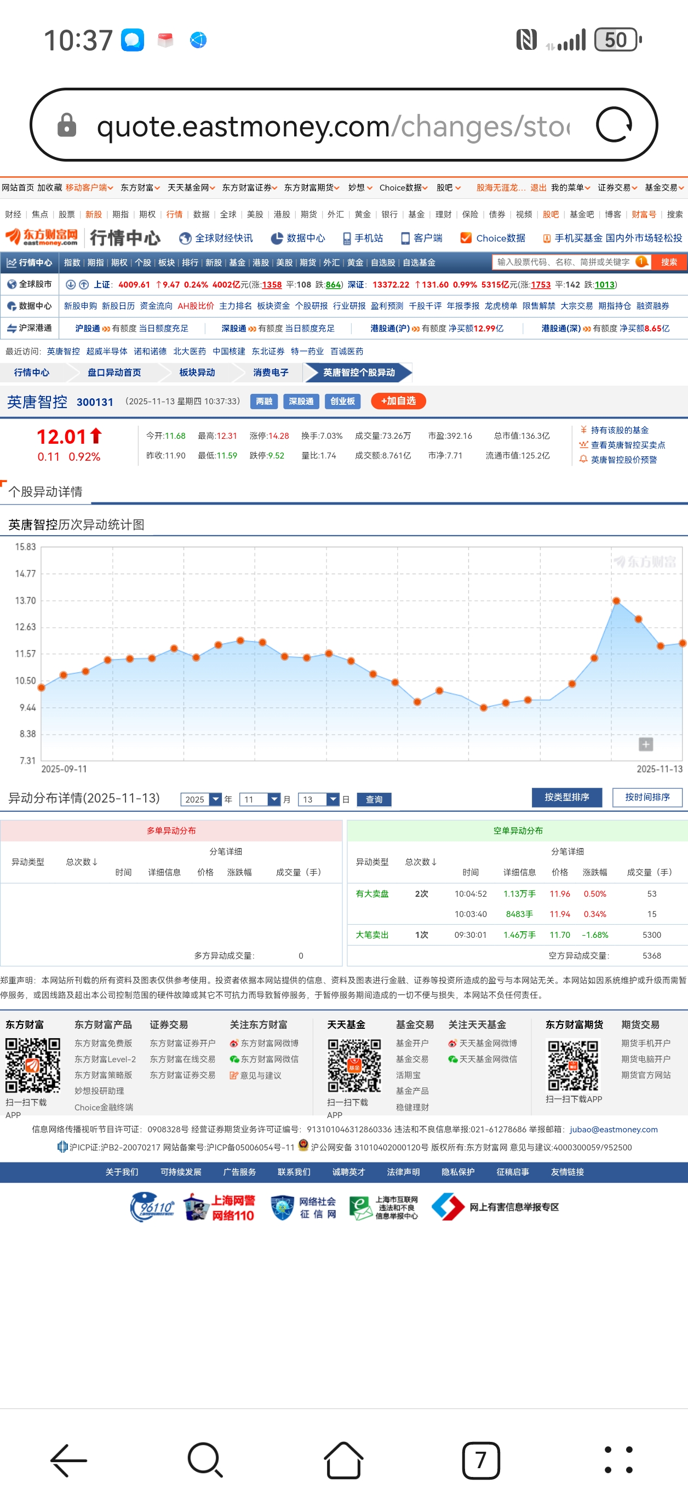Open the browser search magnifier icon
The image size is (688, 1512).
(x=205, y=1460)
